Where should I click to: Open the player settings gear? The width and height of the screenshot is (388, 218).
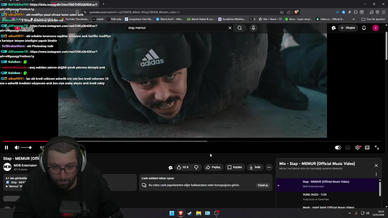(357, 147)
